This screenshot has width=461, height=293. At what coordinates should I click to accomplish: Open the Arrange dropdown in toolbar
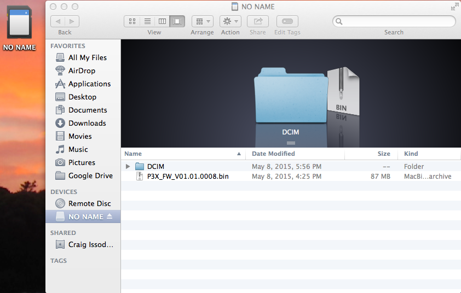click(x=203, y=21)
